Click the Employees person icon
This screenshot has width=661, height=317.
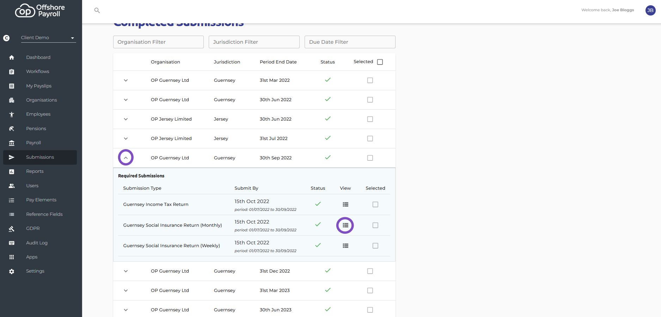click(x=12, y=114)
